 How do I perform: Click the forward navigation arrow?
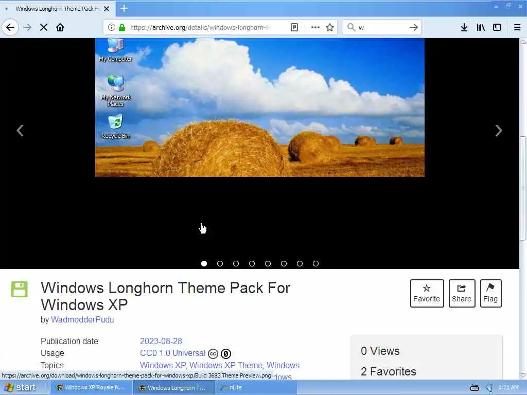(28, 27)
